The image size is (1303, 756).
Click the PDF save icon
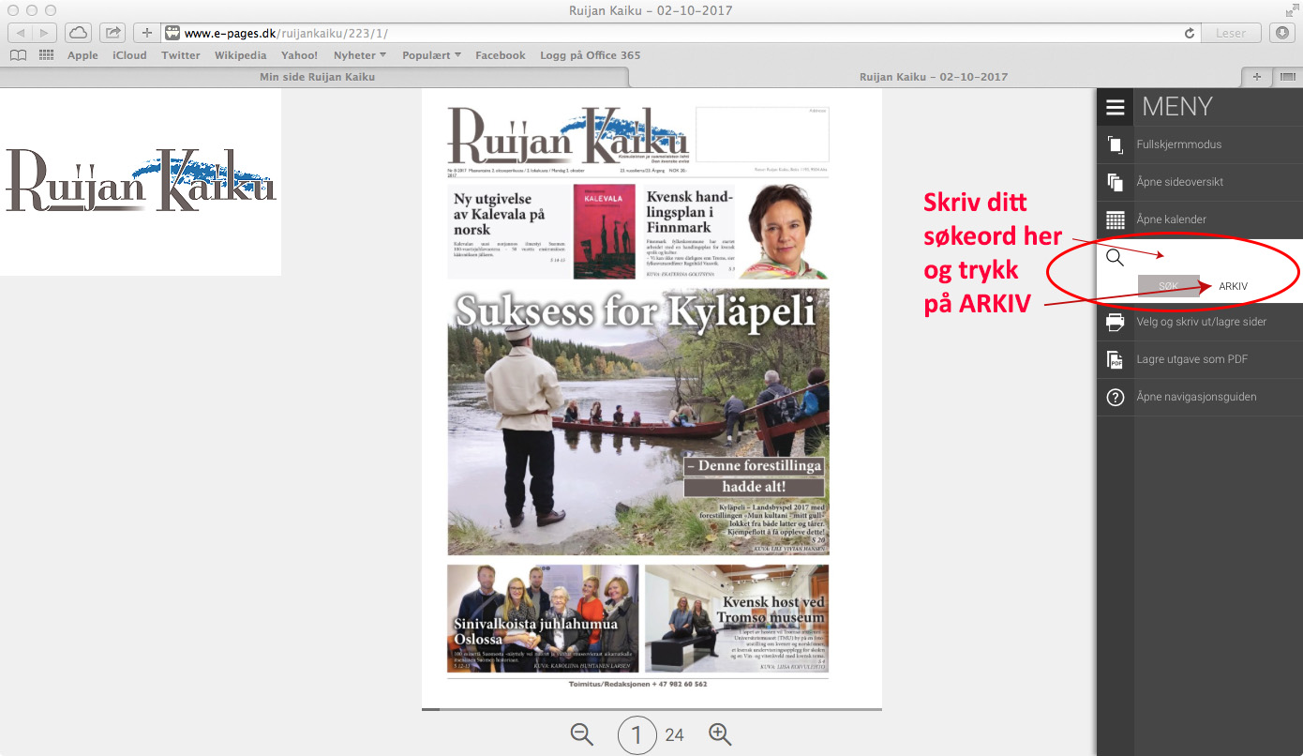pyautogui.click(x=1115, y=359)
